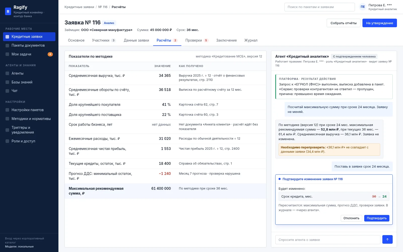Confirm the change with Подтвердить
This screenshot has height=252, width=403.
pyautogui.click(x=377, y=218)
